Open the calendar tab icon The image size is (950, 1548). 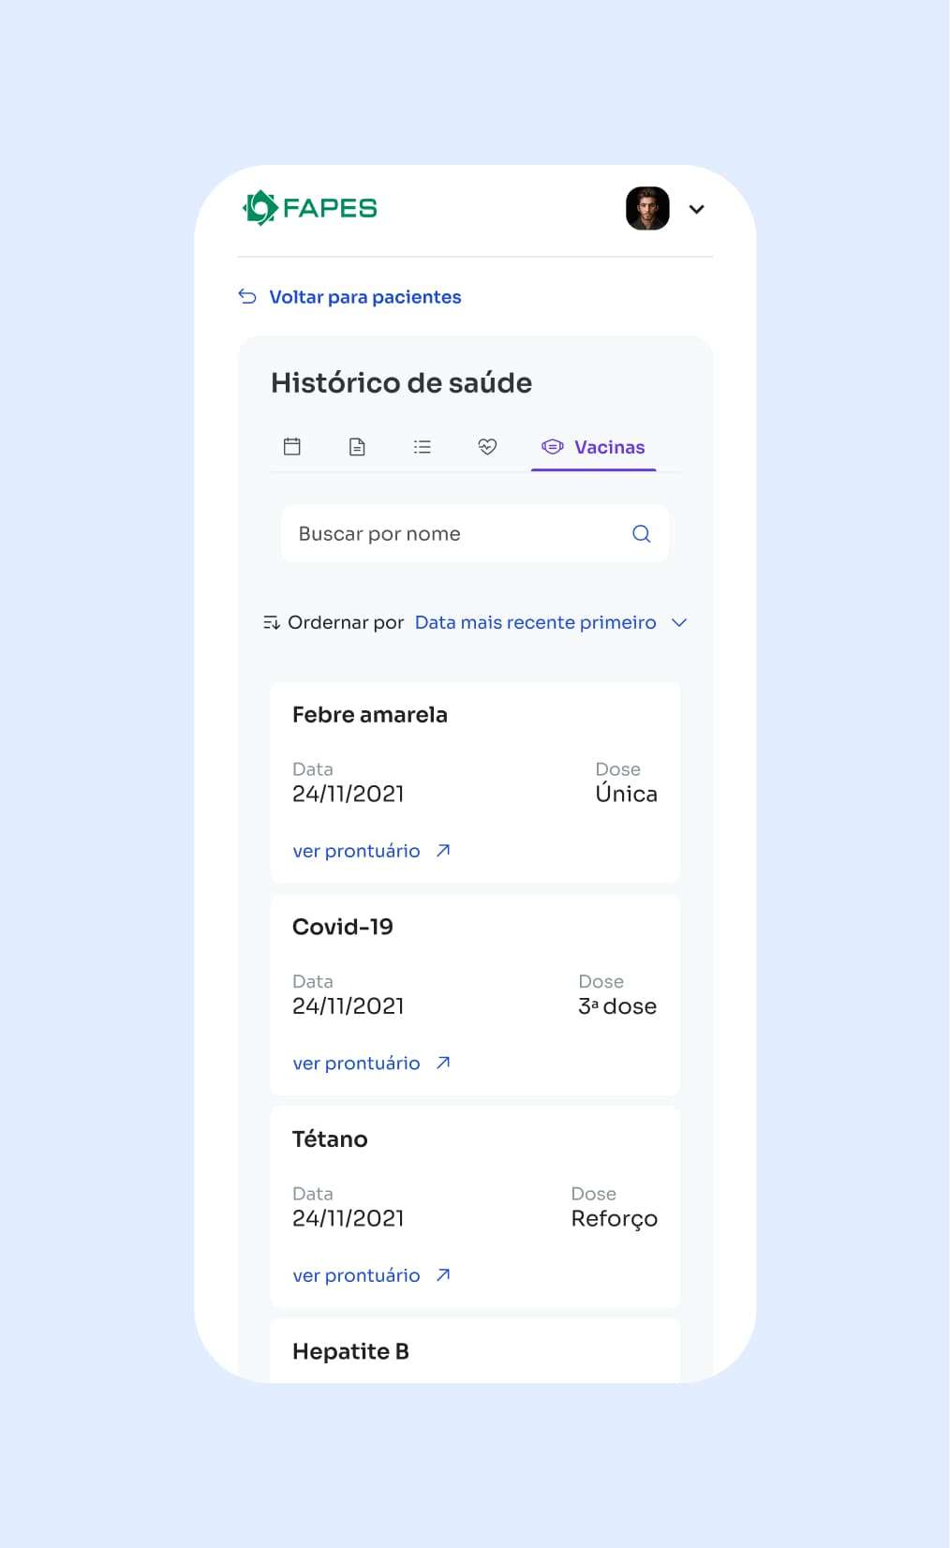292,447
